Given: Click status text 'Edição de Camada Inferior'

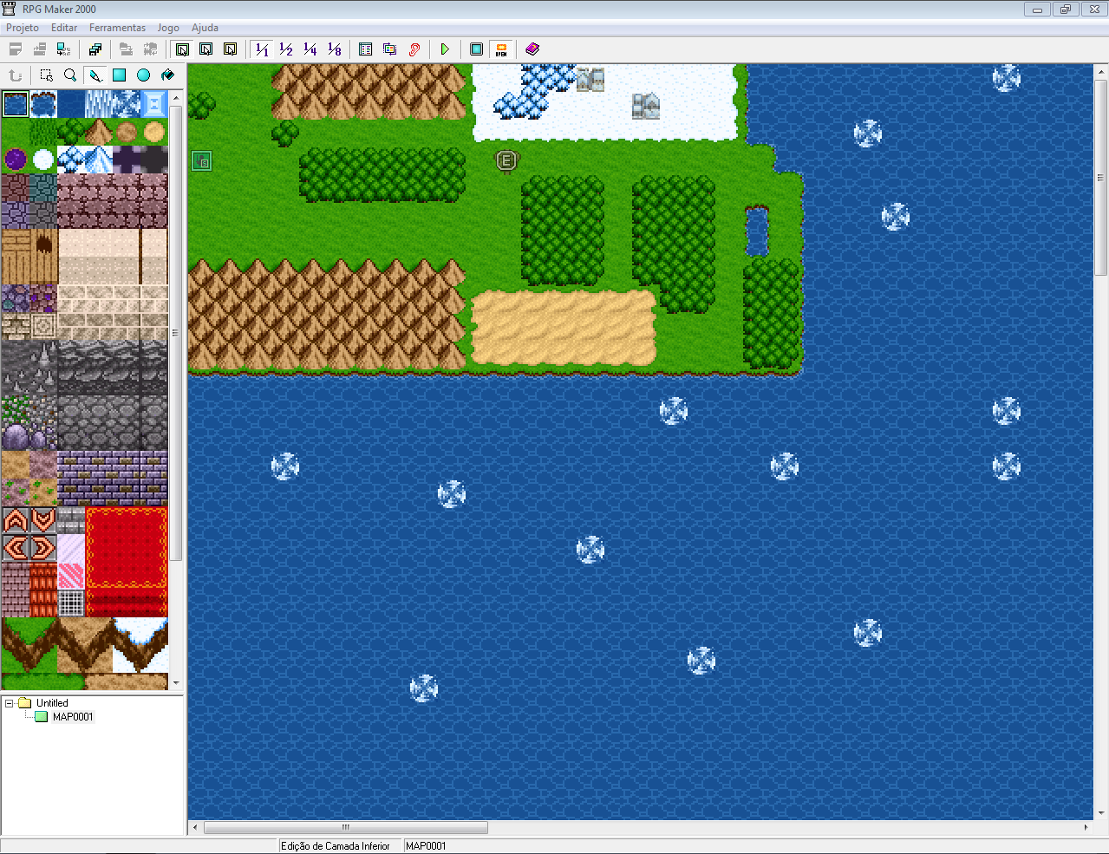Looking at the screenshot, I should click(x=336, y=846).
